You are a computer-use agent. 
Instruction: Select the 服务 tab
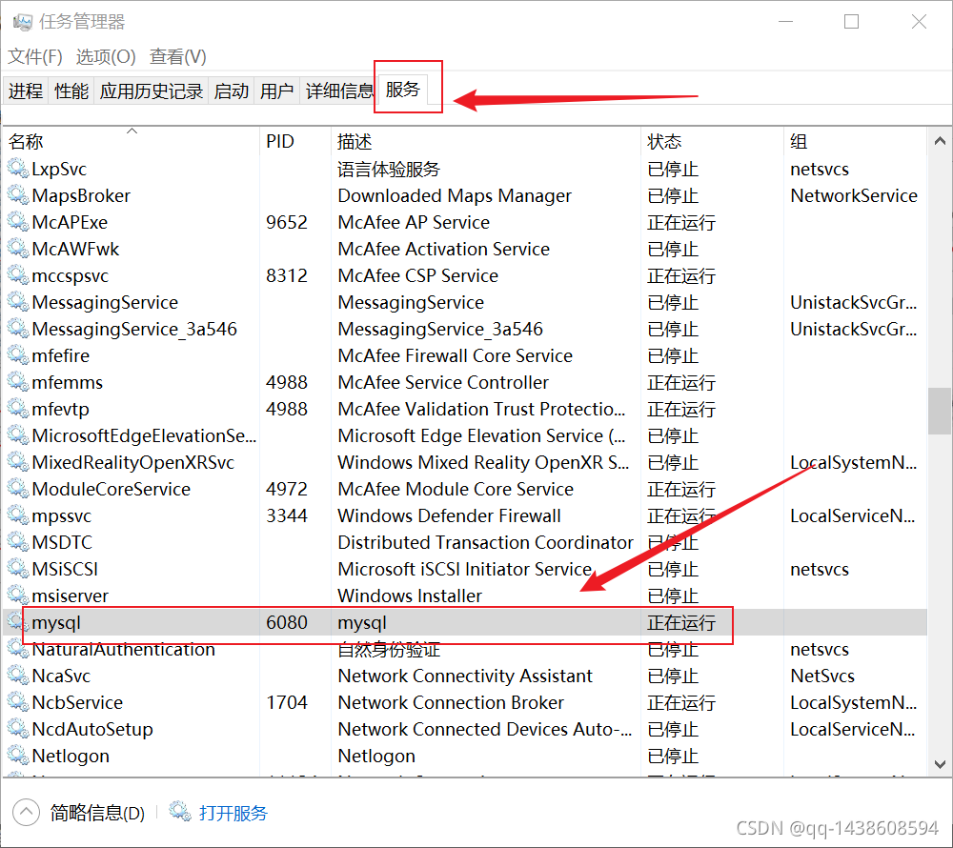click(x=403, y=90)
